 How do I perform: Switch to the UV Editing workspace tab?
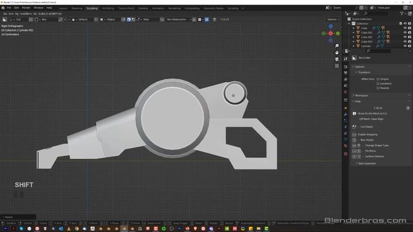tap(108, 8)
